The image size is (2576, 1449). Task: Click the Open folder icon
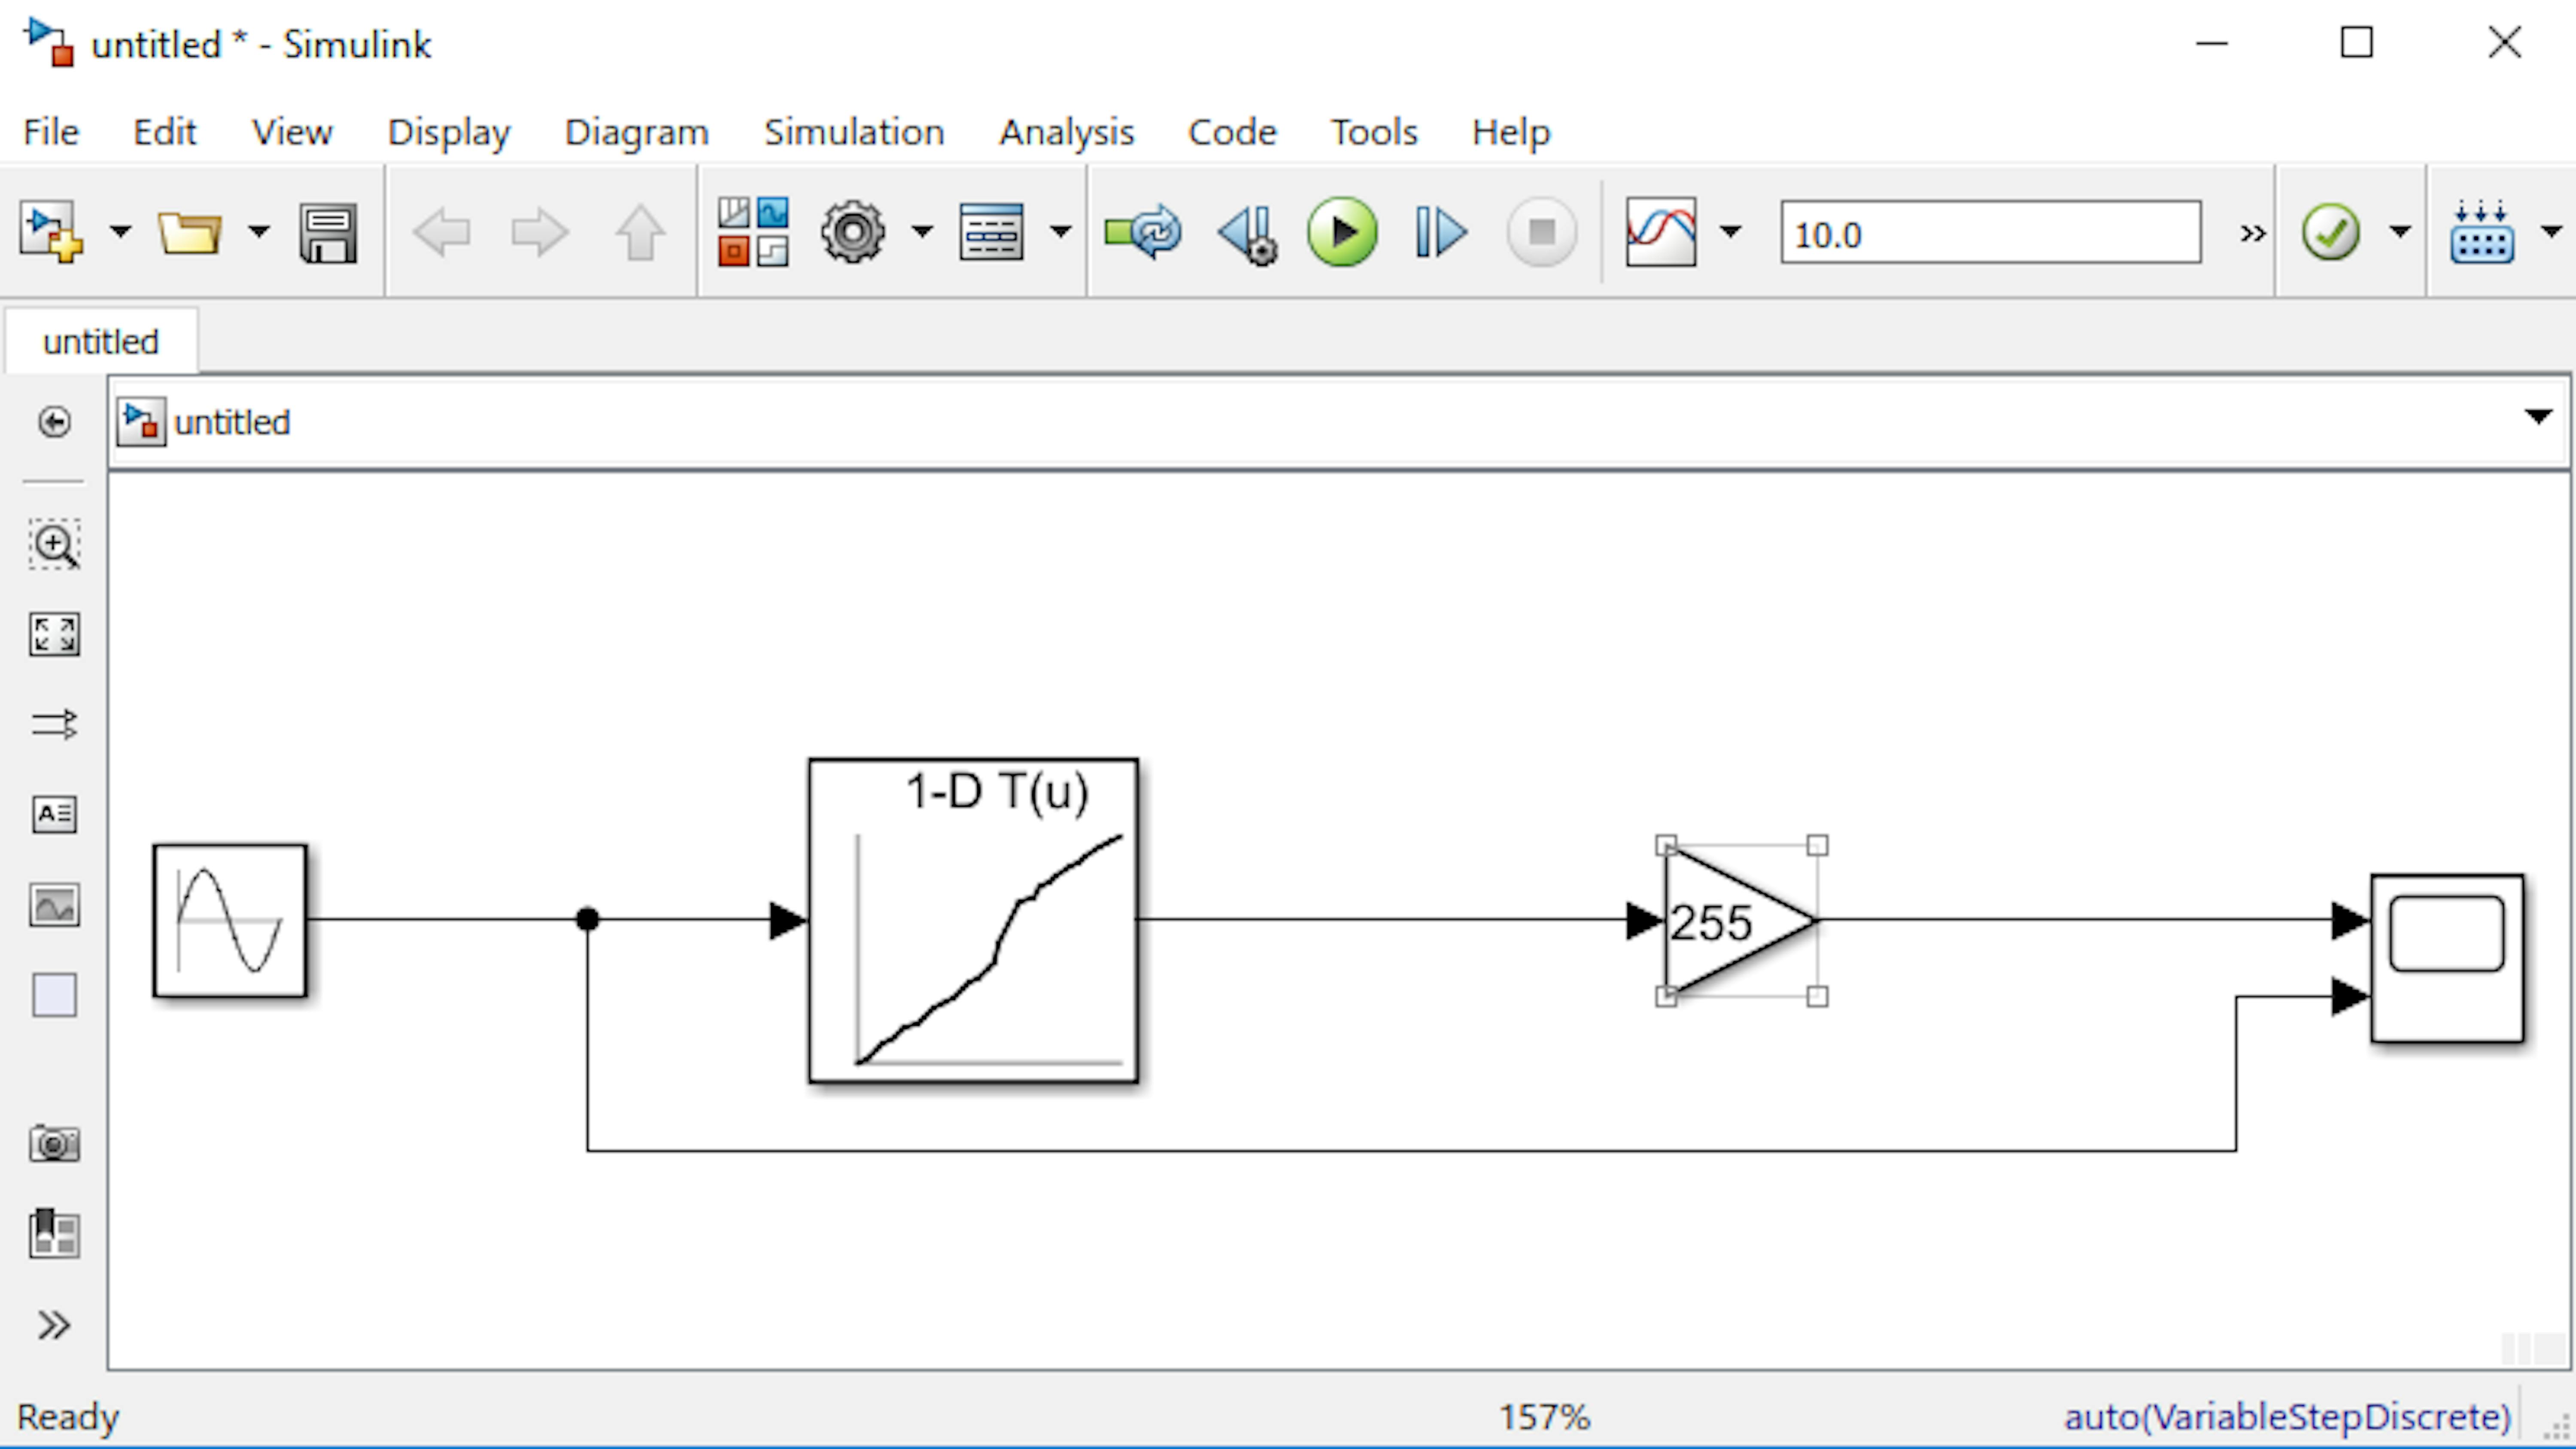pos(190,233)
